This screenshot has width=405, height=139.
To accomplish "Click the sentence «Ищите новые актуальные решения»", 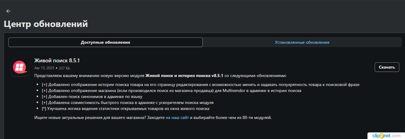I will [x=90, y=117].
